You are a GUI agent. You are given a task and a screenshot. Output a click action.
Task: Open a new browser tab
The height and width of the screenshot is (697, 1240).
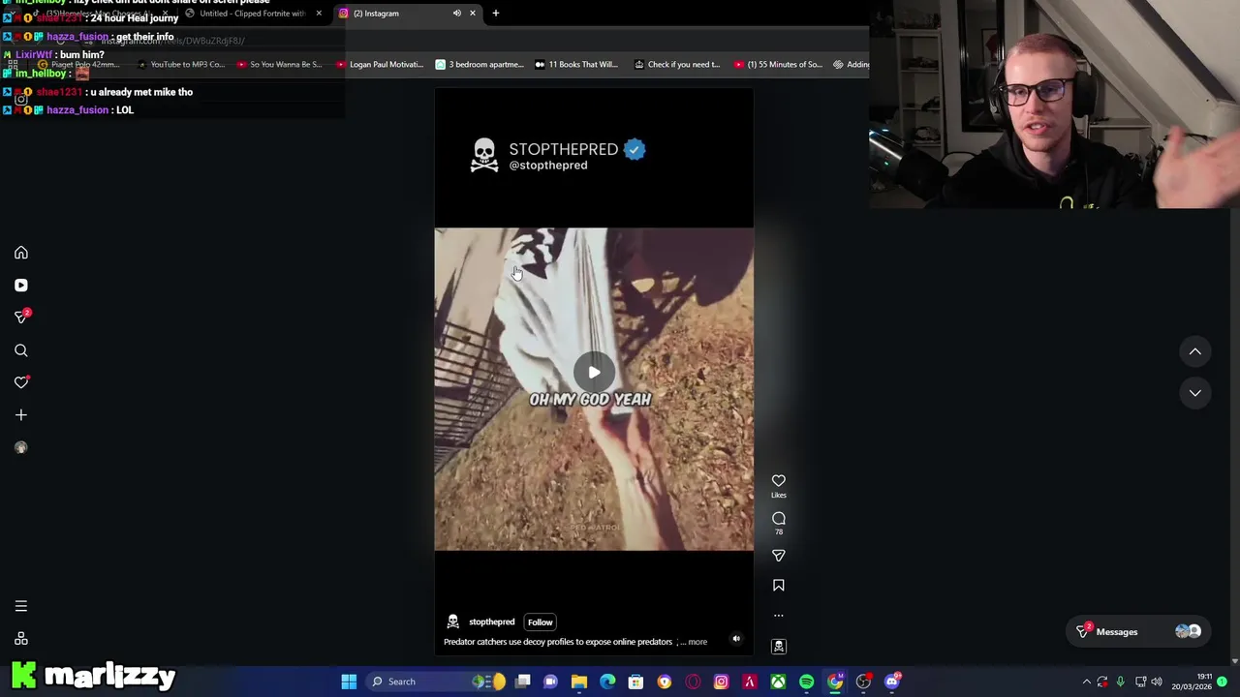[495, 14]
